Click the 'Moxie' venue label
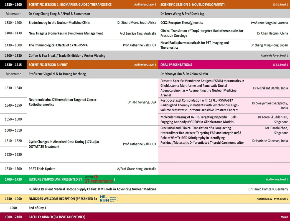This screenshot has height=221, width=290. pos(284,217)
